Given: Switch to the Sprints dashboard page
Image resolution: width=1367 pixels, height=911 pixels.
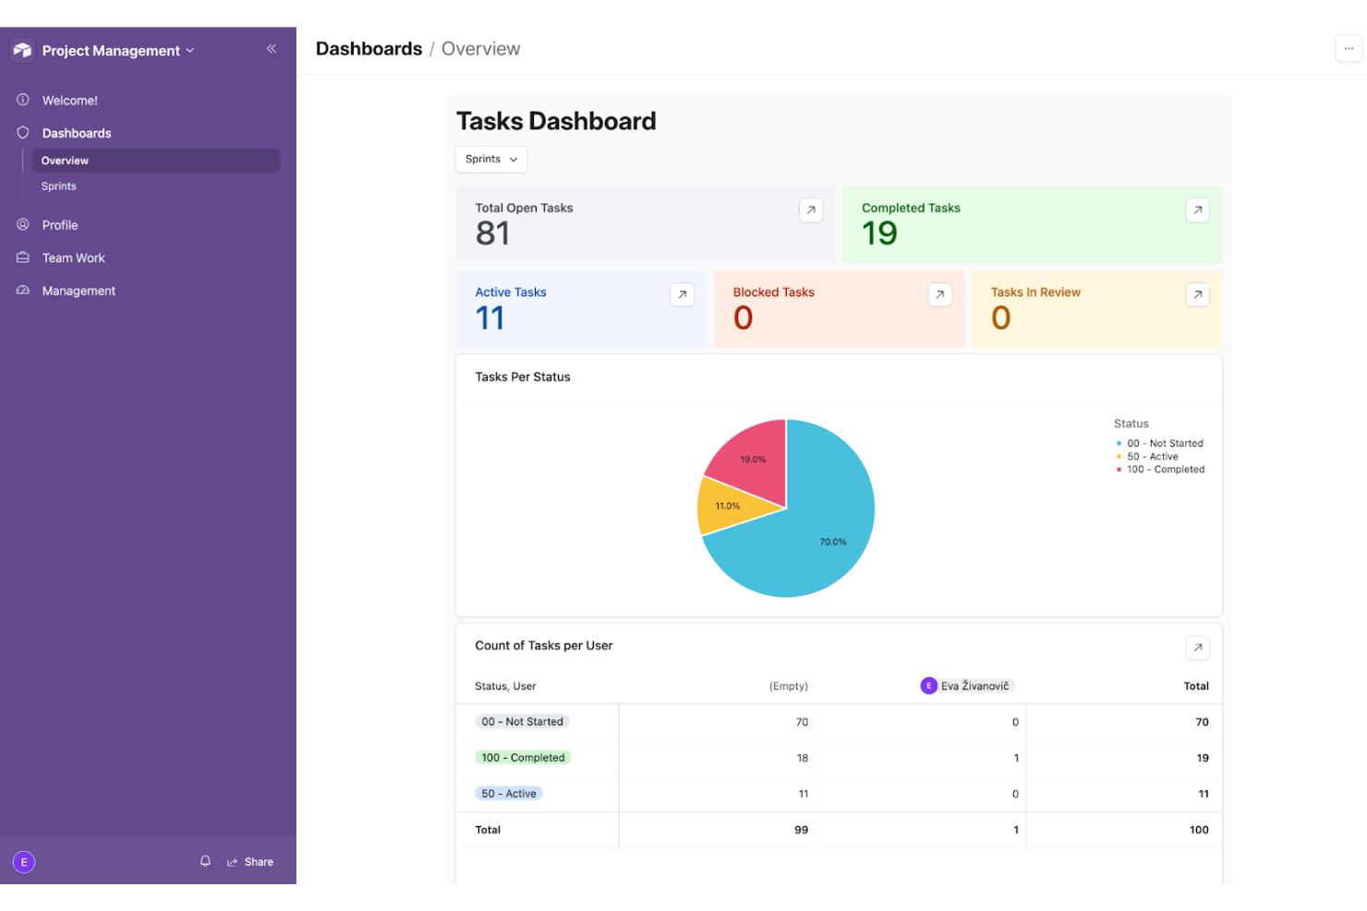Looking at the screenshot, I should pos(58,186).
